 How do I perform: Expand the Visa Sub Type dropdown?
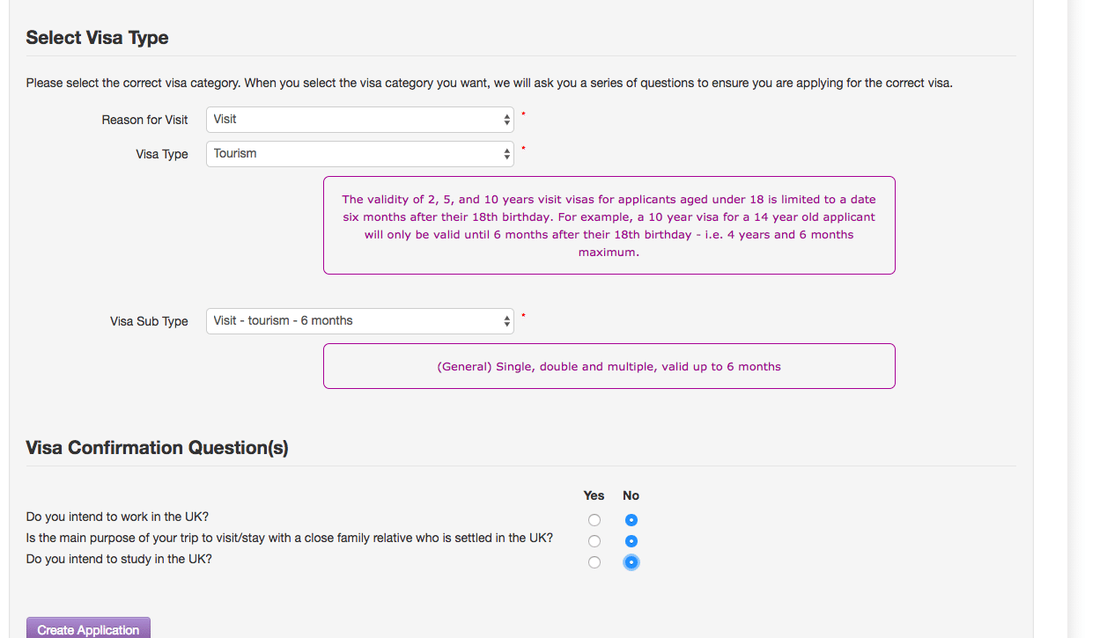(359, 321)
